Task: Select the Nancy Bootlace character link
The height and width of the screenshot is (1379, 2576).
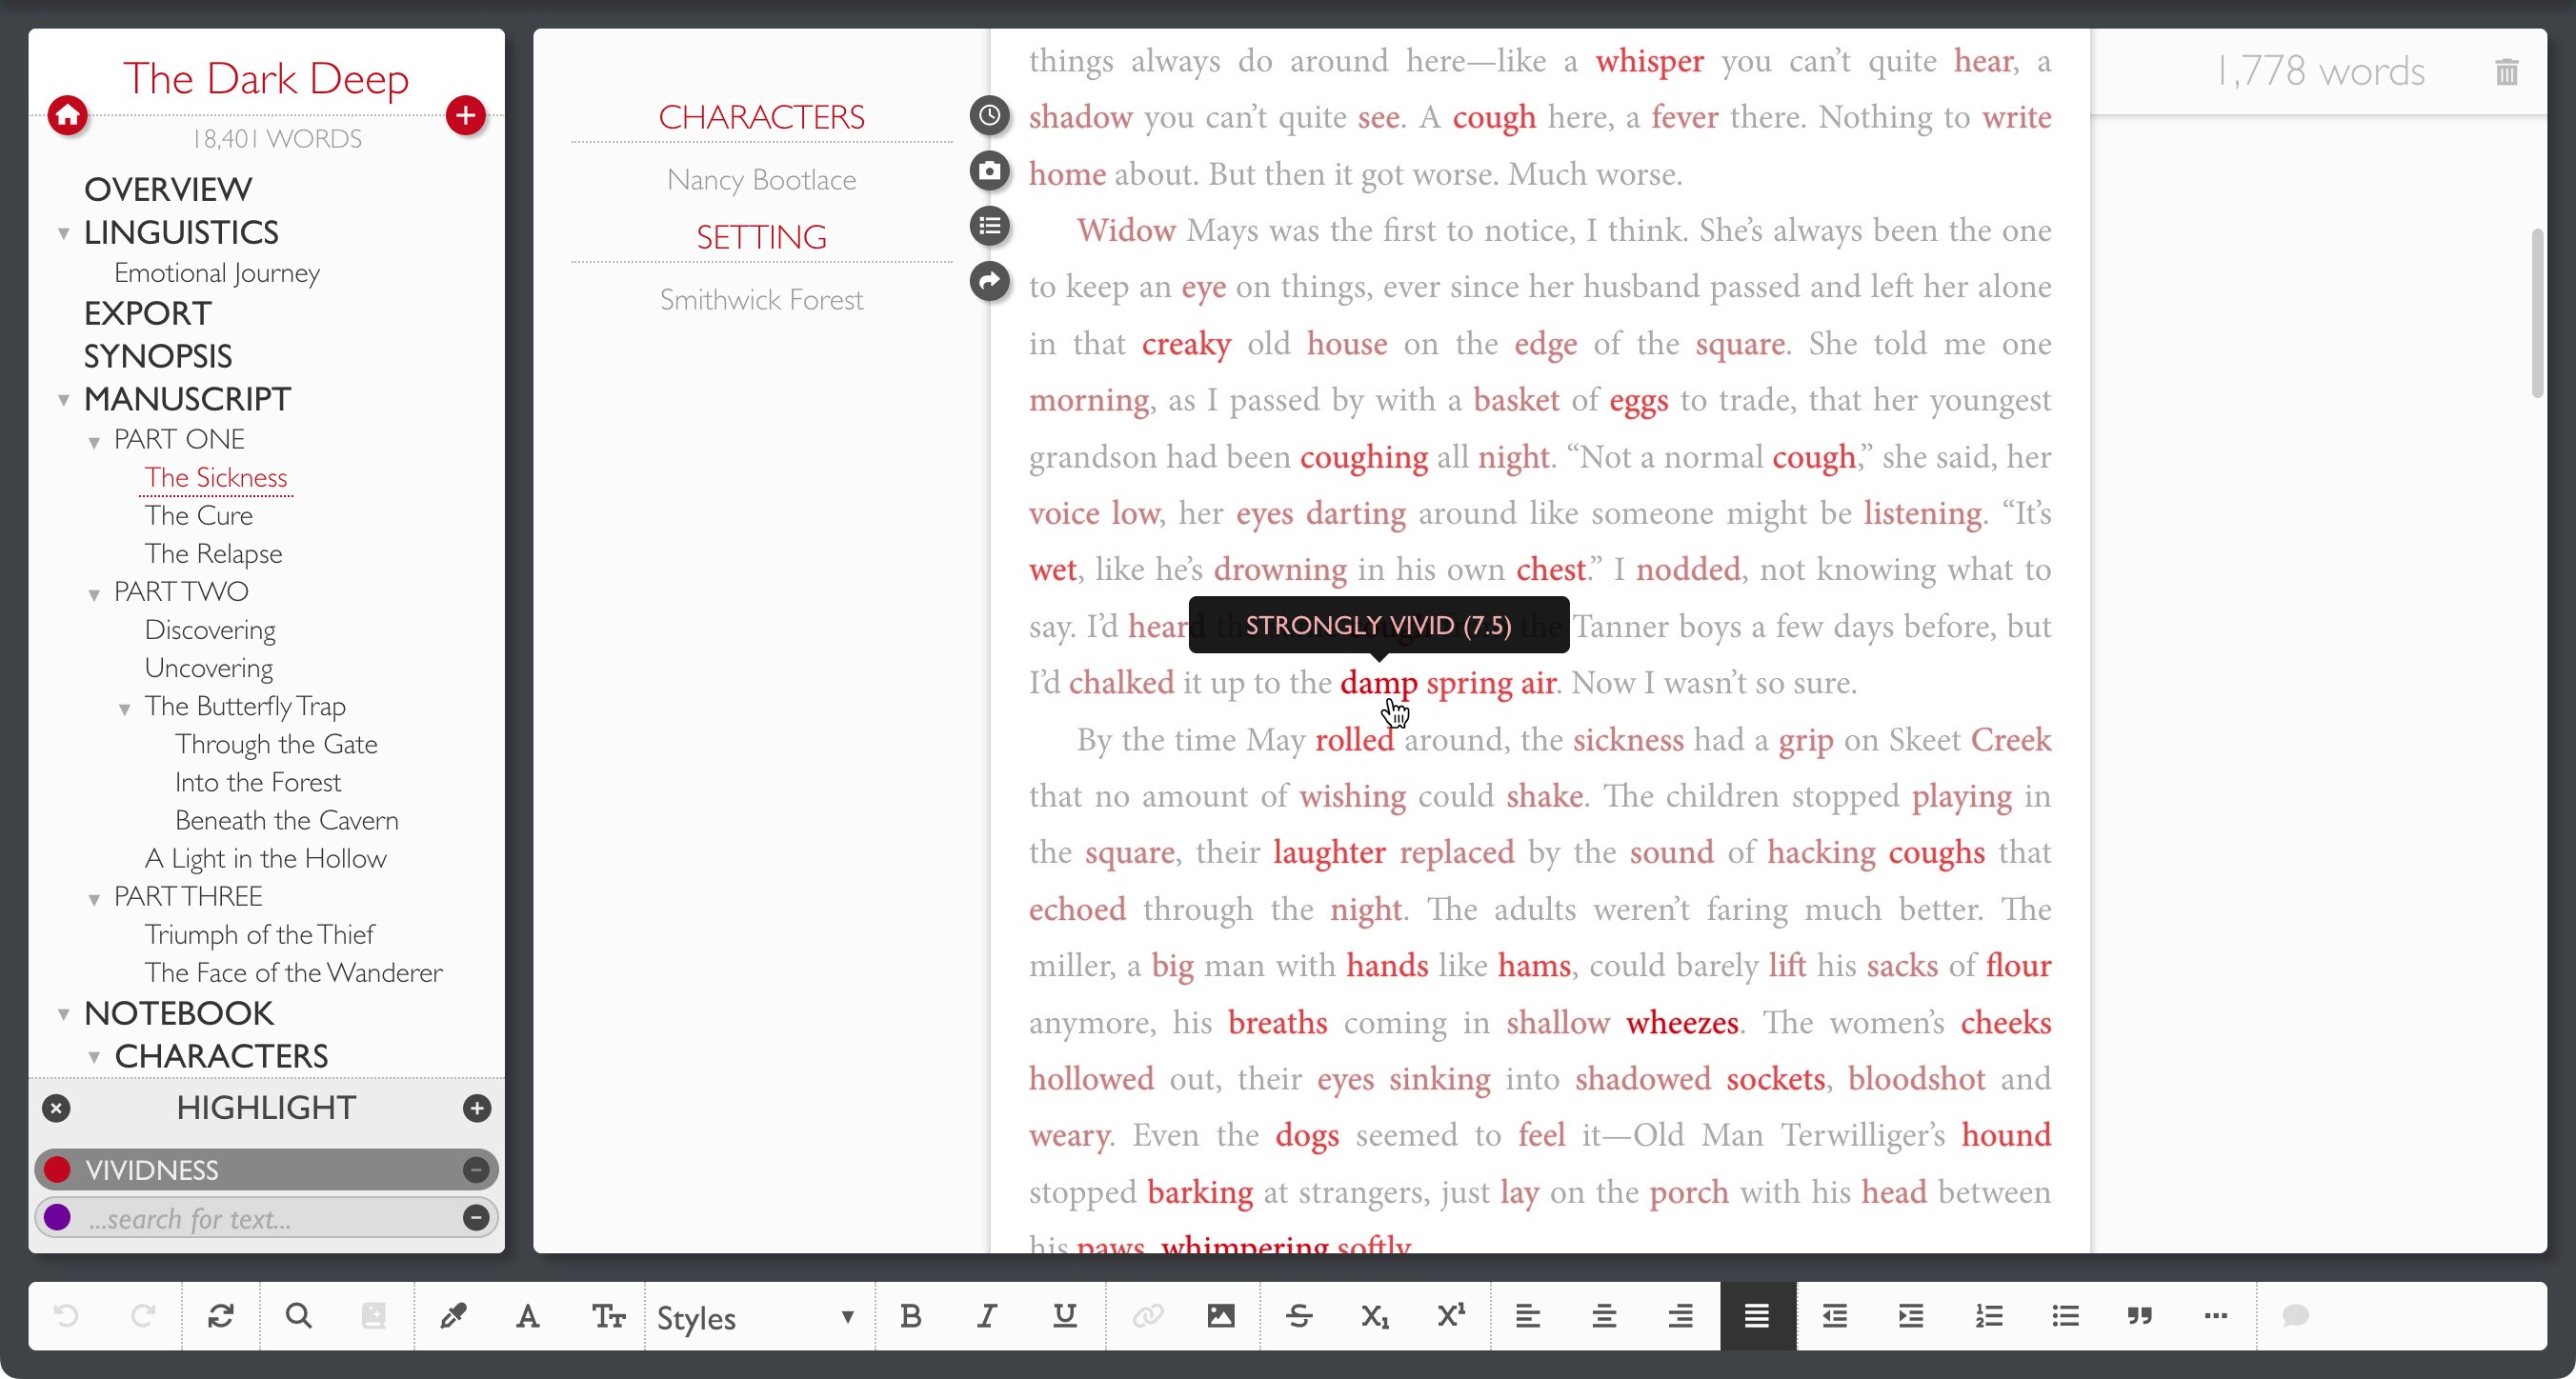Action: click(761, 179)
